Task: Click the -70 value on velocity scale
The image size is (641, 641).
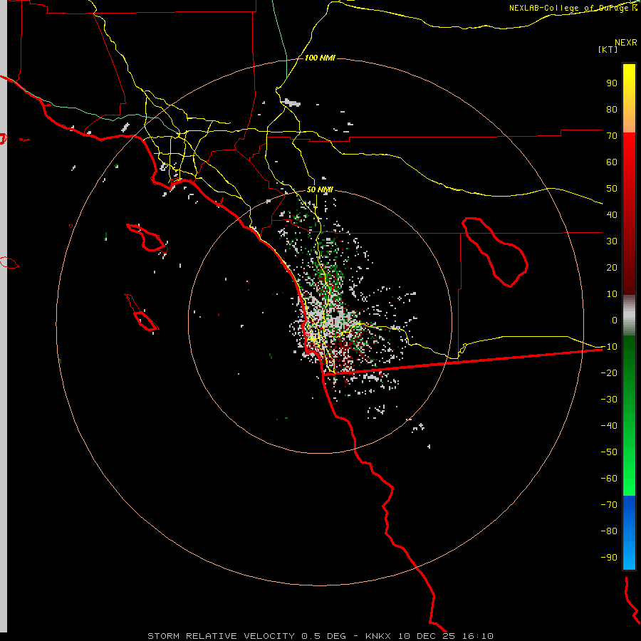Action: (609, 505)
